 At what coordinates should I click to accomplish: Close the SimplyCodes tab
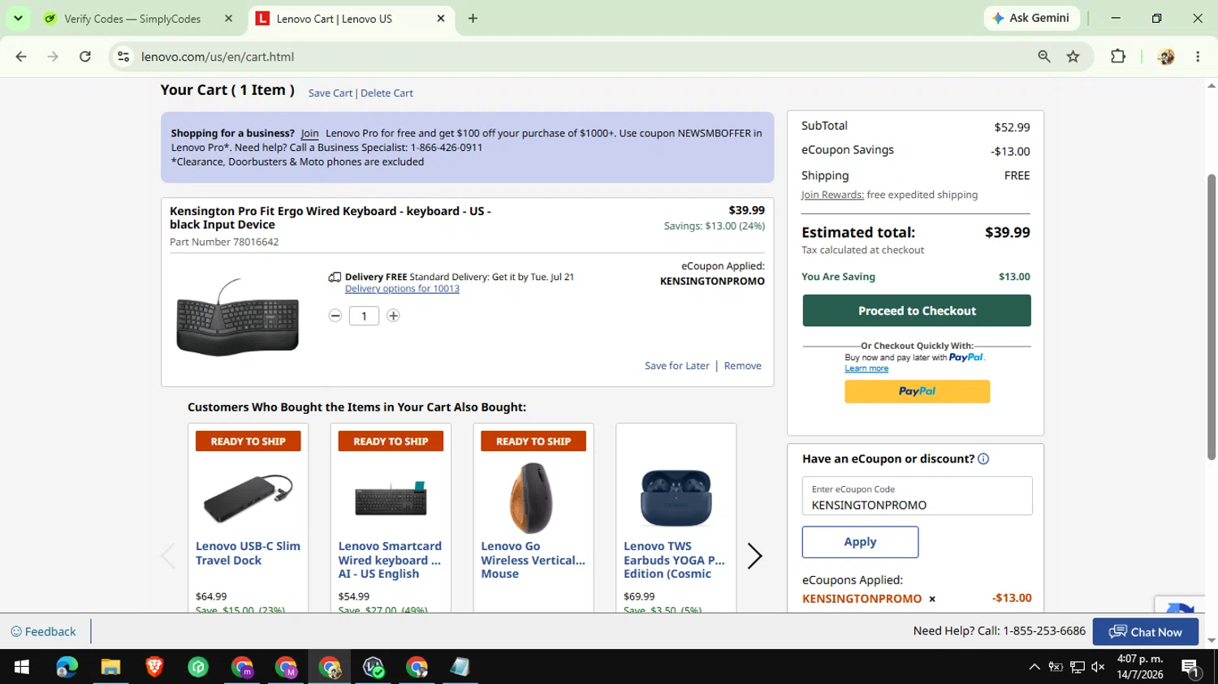click(x=228, y=19)
